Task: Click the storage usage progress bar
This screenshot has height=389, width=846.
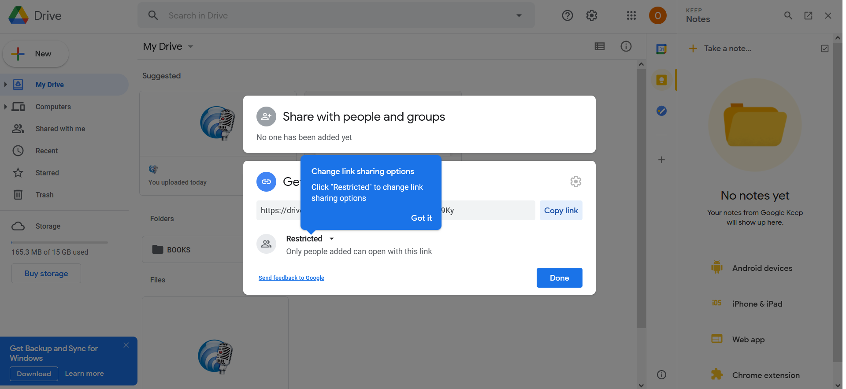Action: (x=59, y=242)
